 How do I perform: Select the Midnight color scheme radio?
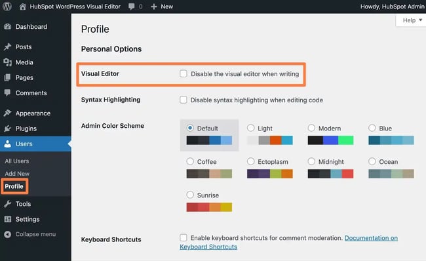click(x=311, y=161)
